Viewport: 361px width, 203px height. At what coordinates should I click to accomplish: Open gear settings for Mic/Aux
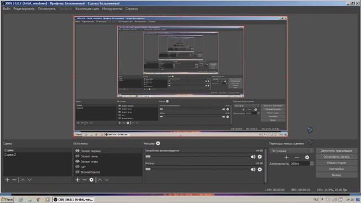coord(259,169)
